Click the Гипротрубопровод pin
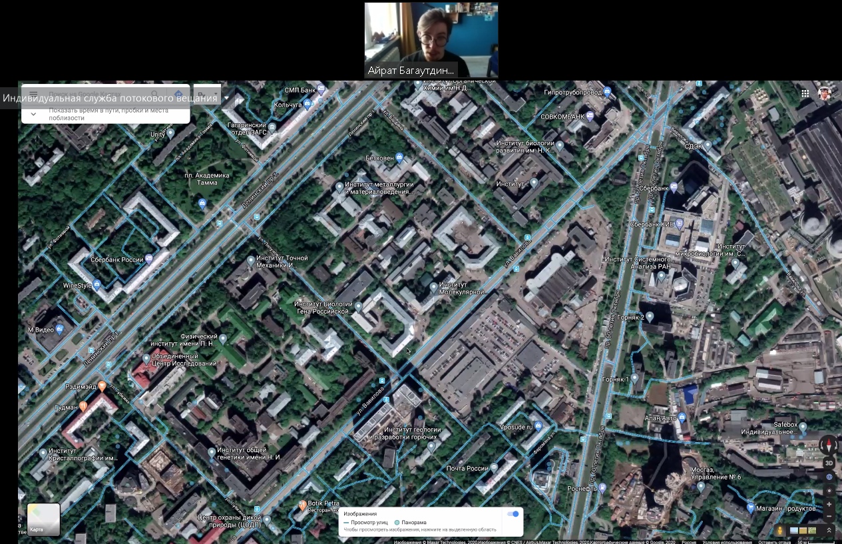Image resolution: width=842 pixels, height=544 pixels. [607, 92]
